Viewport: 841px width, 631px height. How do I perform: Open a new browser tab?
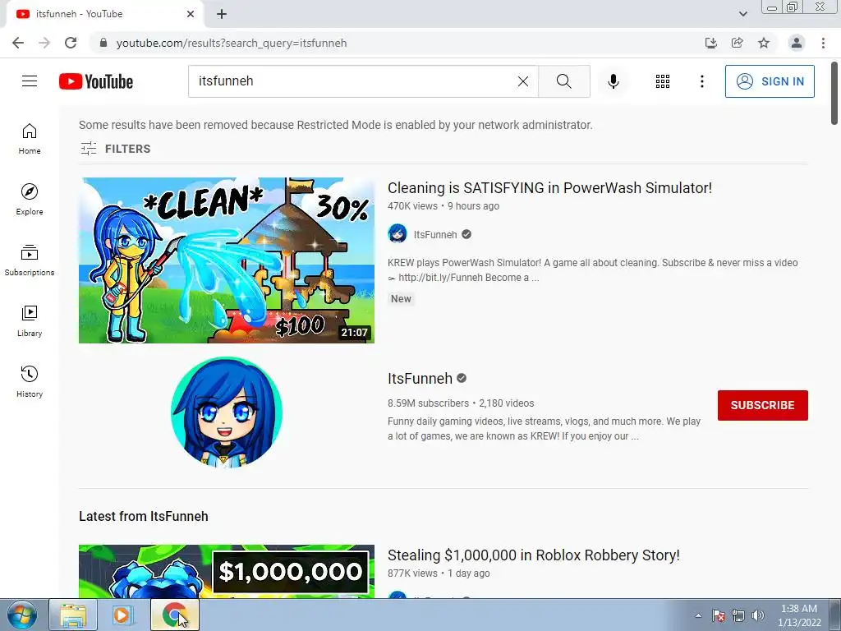(222, 14)
